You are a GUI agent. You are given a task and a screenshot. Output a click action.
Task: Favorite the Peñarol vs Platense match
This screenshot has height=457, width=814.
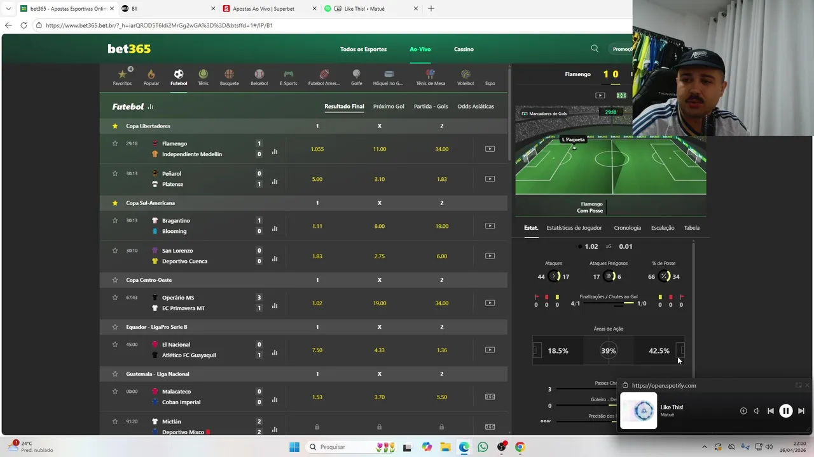(x=115, y=173)
